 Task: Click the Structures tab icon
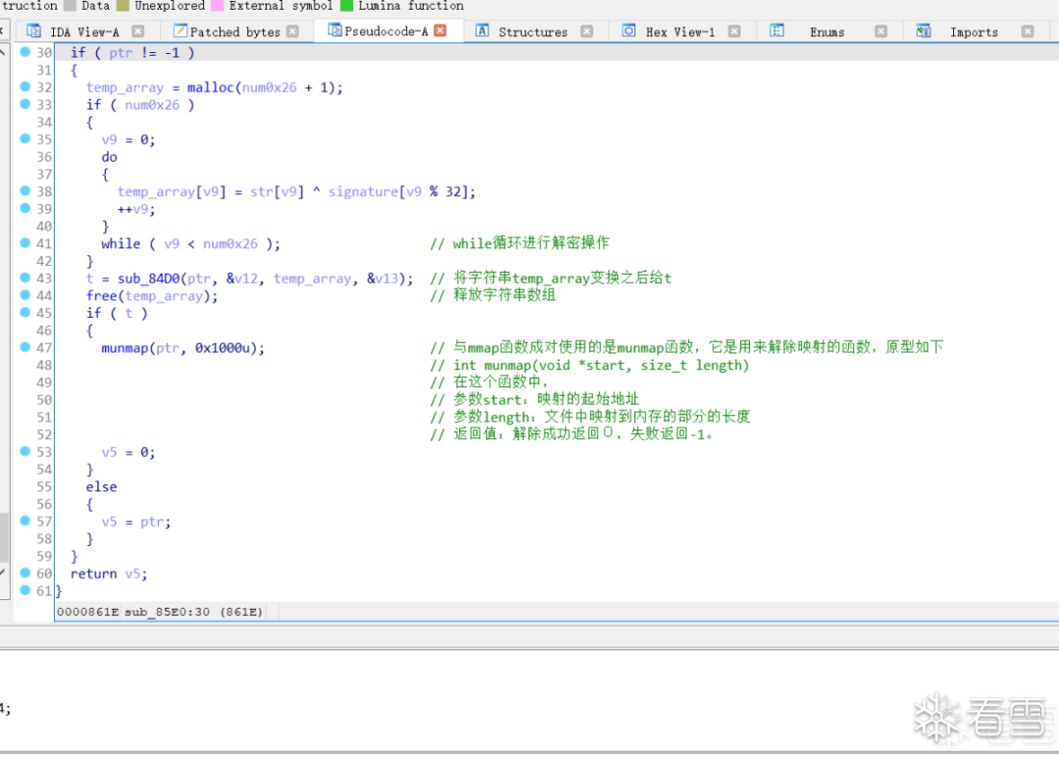click(x=481, y=30)
